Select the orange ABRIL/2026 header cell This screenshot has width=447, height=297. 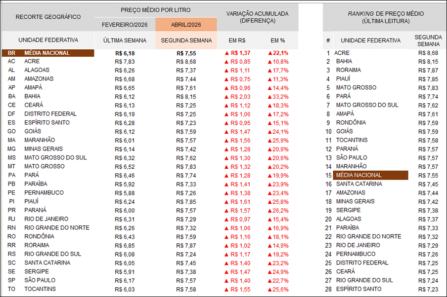186,24
